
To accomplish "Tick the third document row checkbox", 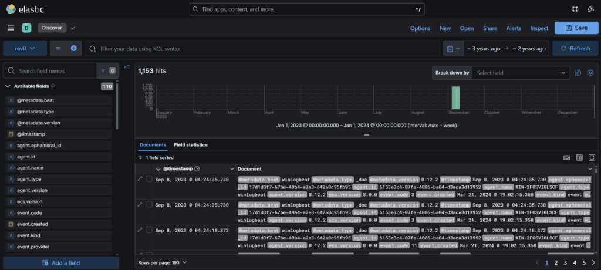I will 149,231.
